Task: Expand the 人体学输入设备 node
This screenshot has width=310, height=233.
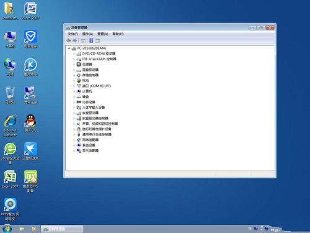Action: point(74,107)
